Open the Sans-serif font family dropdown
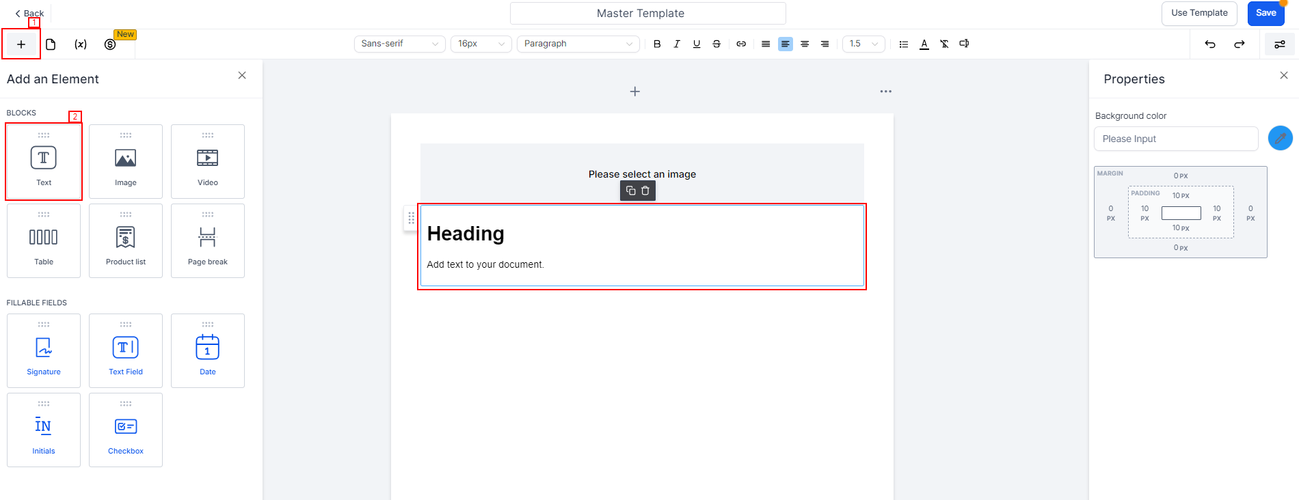Screen dimensions: 1299x500 400,44
